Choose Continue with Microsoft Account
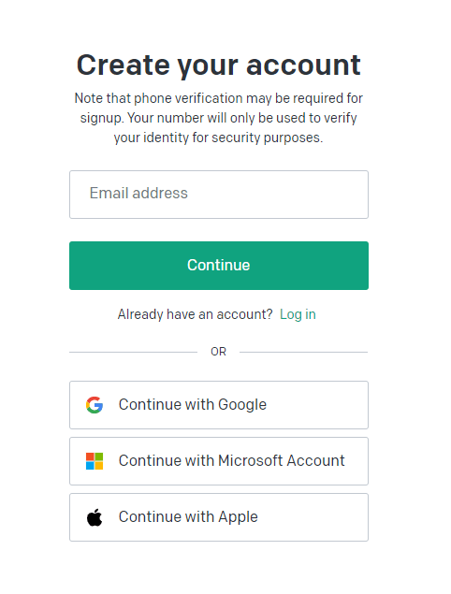 pyautogui.click(x=219, y=461)
